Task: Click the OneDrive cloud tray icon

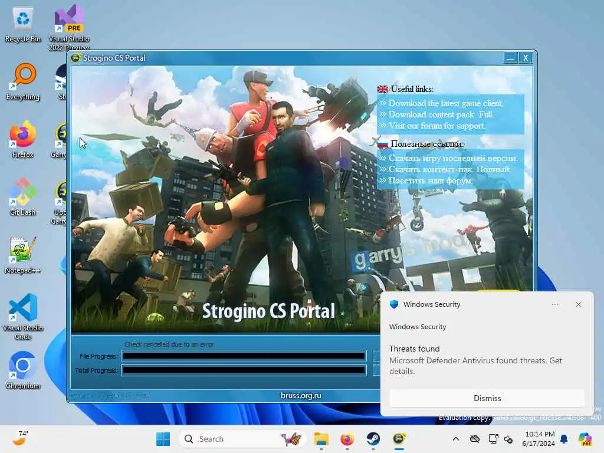Action: [475, 439]
